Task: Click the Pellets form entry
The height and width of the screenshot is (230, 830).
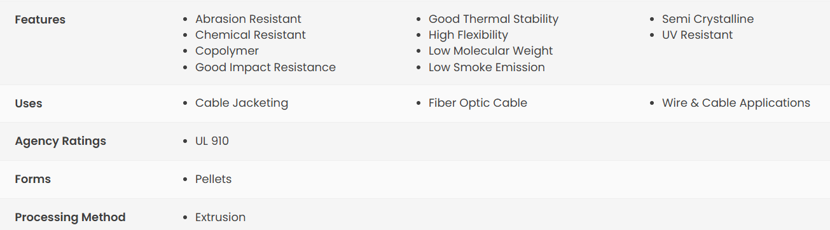Action: click(213, 179)
